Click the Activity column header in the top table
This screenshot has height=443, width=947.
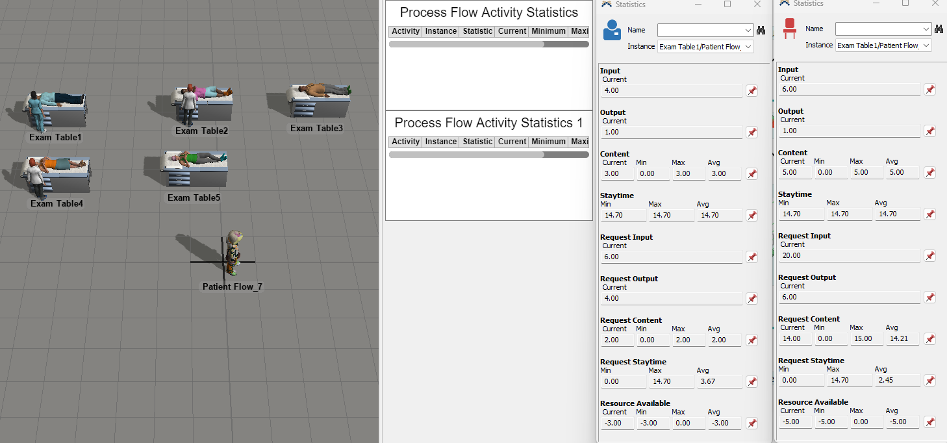(x=406, y=31)
